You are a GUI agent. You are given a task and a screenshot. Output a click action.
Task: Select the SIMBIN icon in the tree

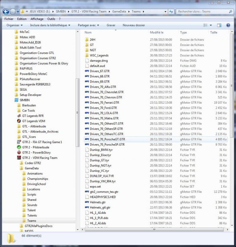[17, 100]
